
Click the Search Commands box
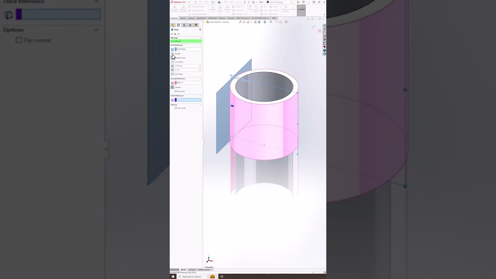point(281,2)
